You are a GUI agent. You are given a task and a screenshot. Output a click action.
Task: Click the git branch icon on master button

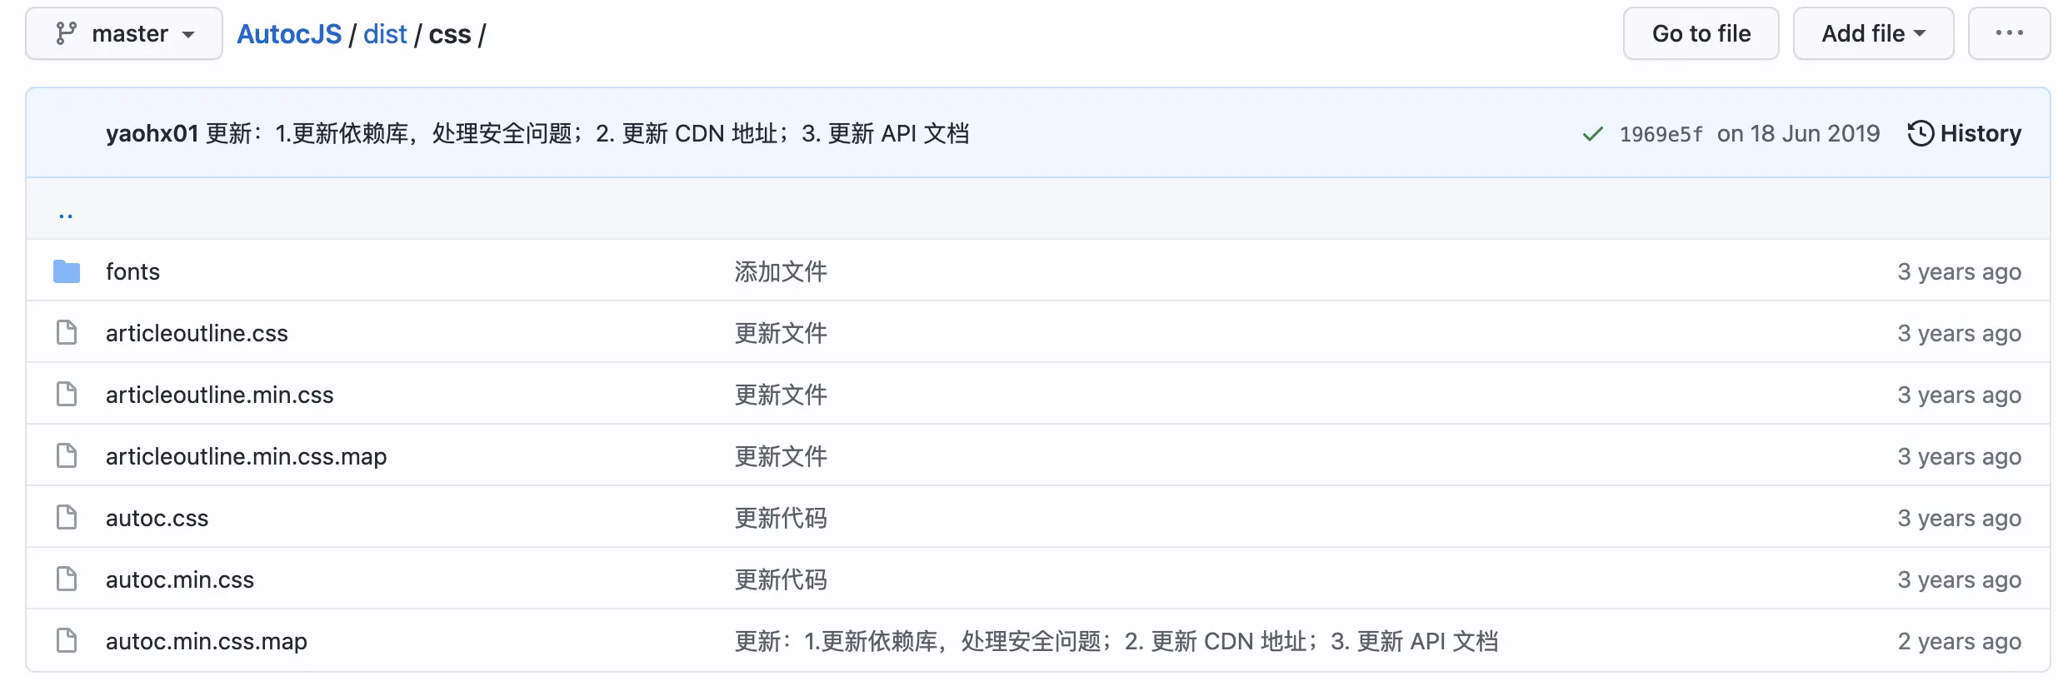(x=66, y=33)
